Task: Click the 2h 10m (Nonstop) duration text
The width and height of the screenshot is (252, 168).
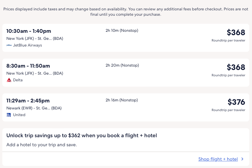Action: click(x=122, y=31)
